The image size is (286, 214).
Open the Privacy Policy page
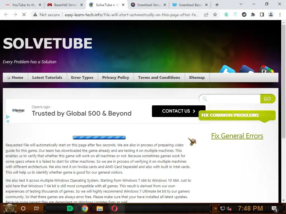click(116, 77)
